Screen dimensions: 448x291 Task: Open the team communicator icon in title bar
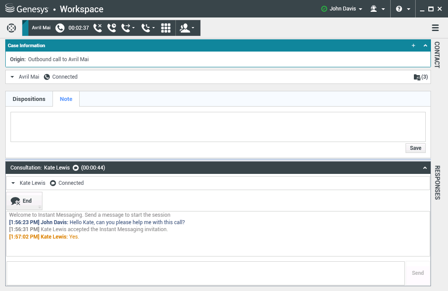tap(377, 9)
